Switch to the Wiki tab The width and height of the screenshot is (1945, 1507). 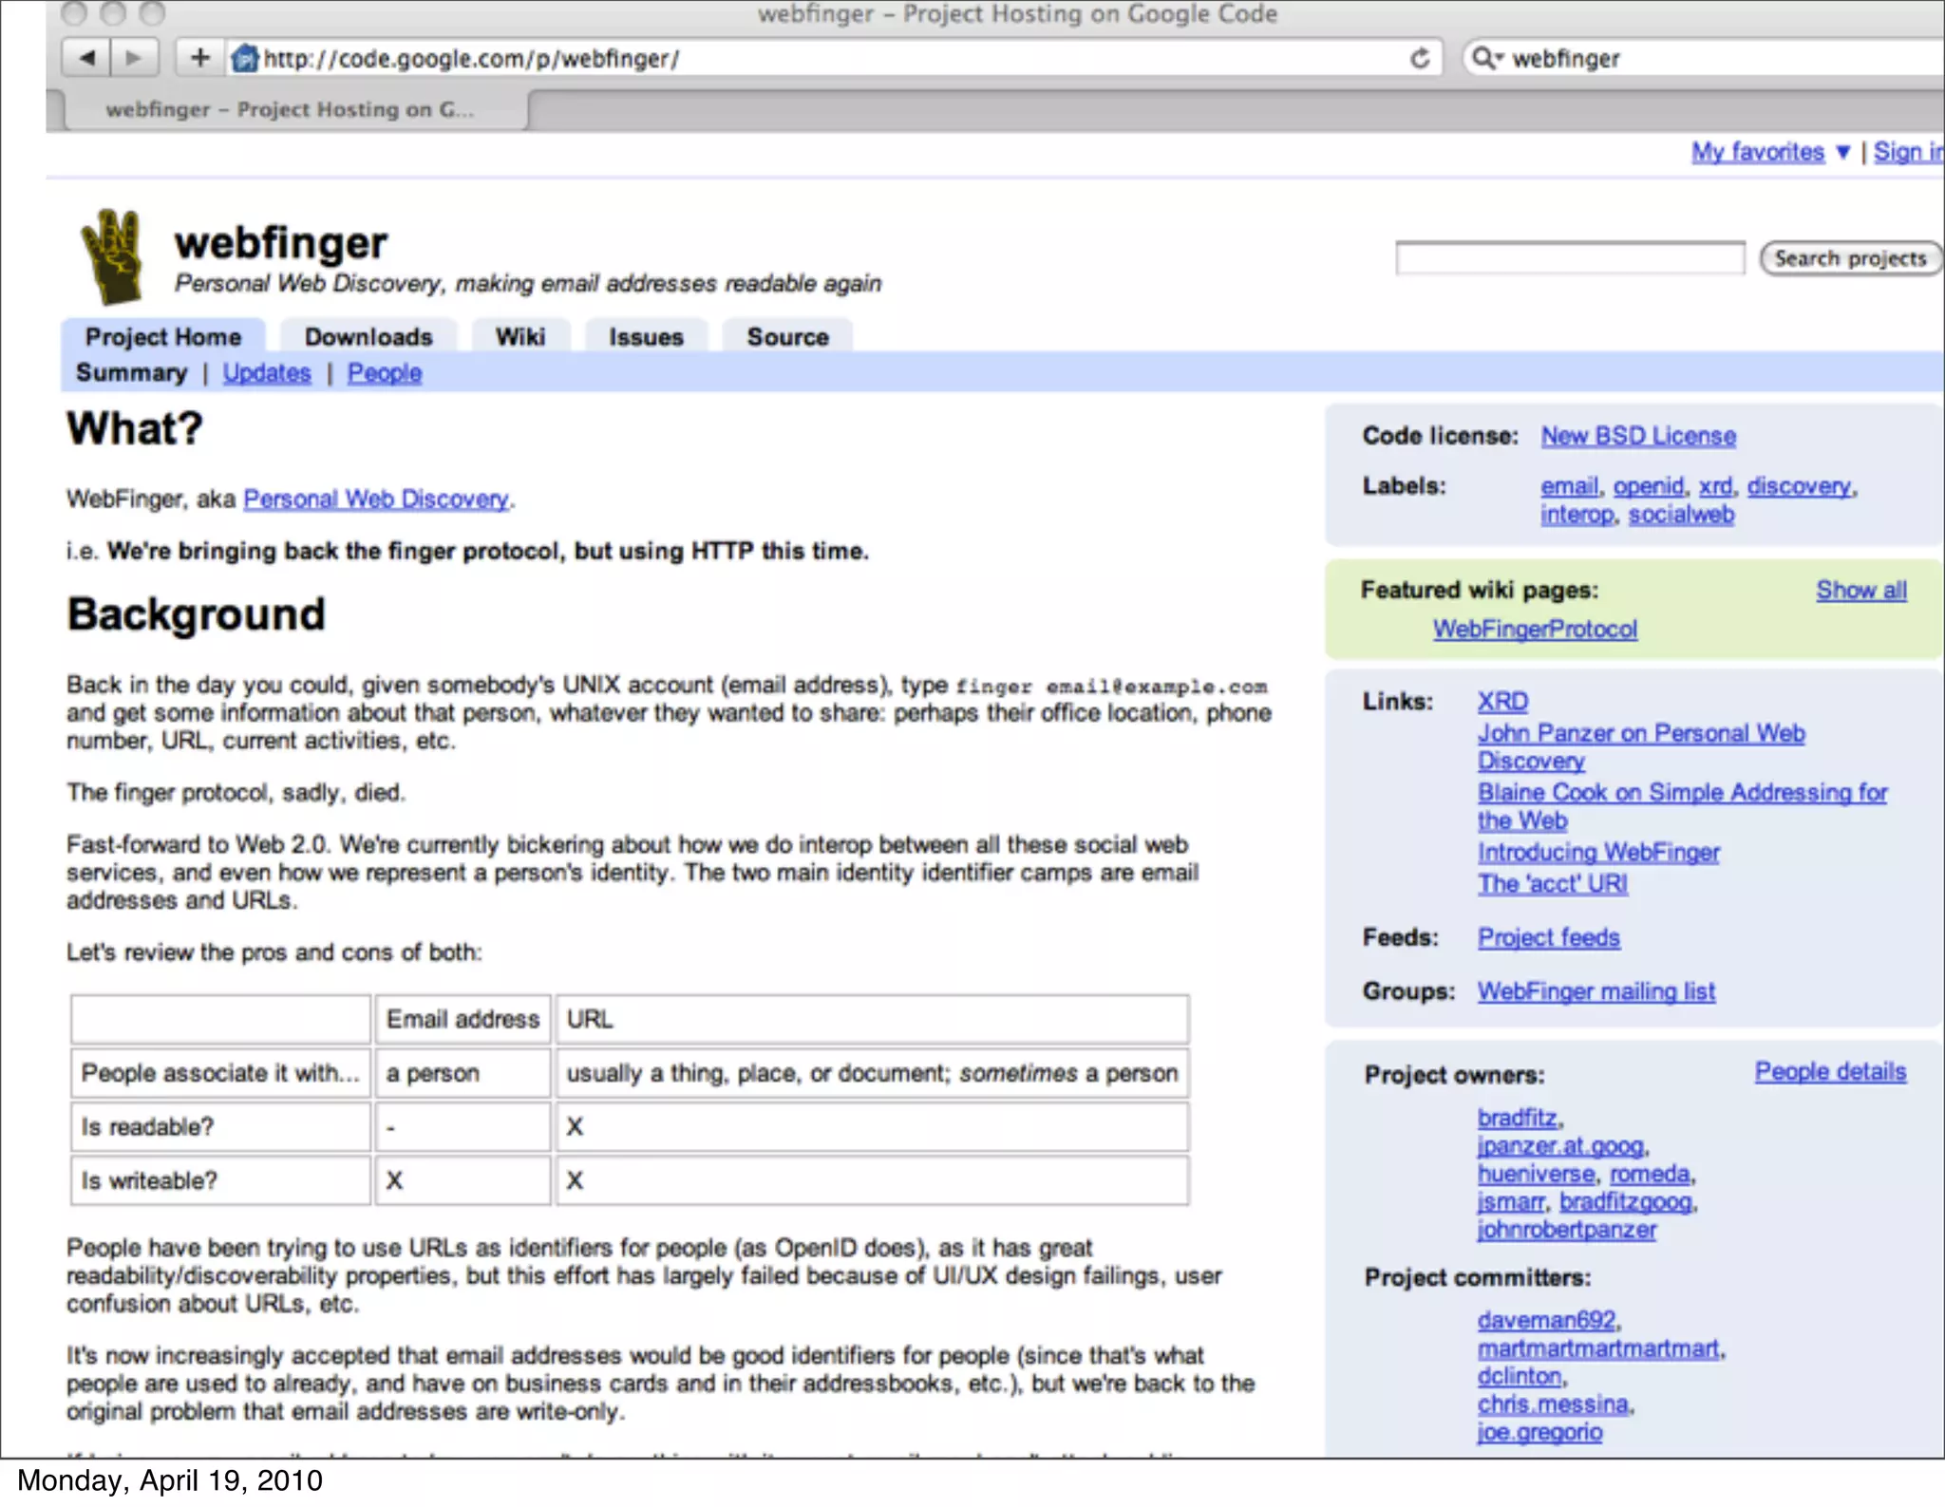click(x=519, y=337)
